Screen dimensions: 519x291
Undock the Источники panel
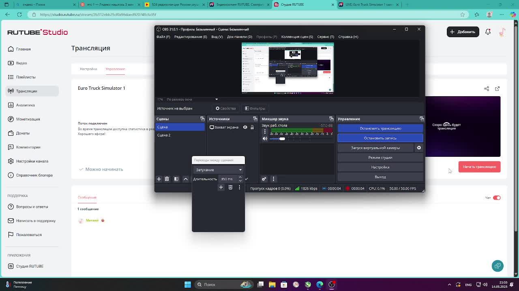(x=255, y=119)
